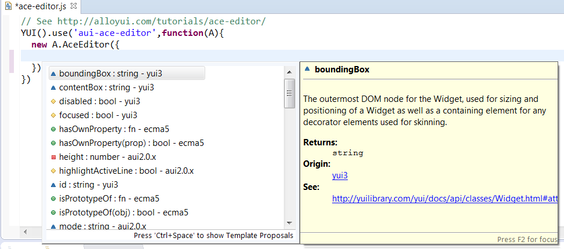Choose contentBox : string - yui3 proposal

point(107,87)
